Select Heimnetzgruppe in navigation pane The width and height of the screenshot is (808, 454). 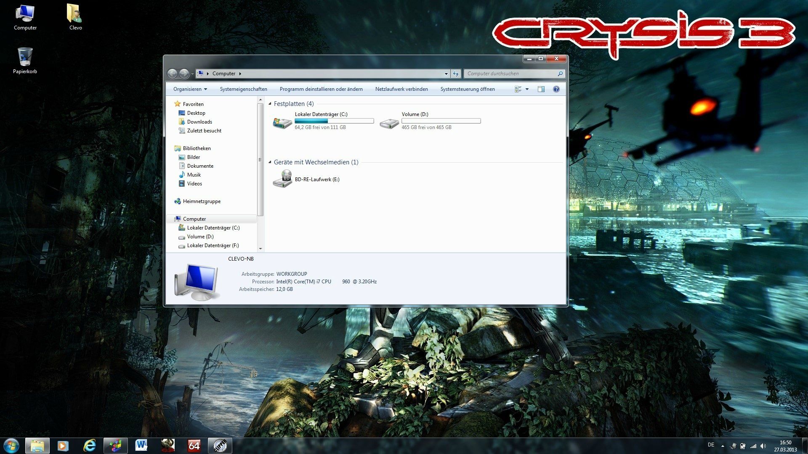(202, 201)
